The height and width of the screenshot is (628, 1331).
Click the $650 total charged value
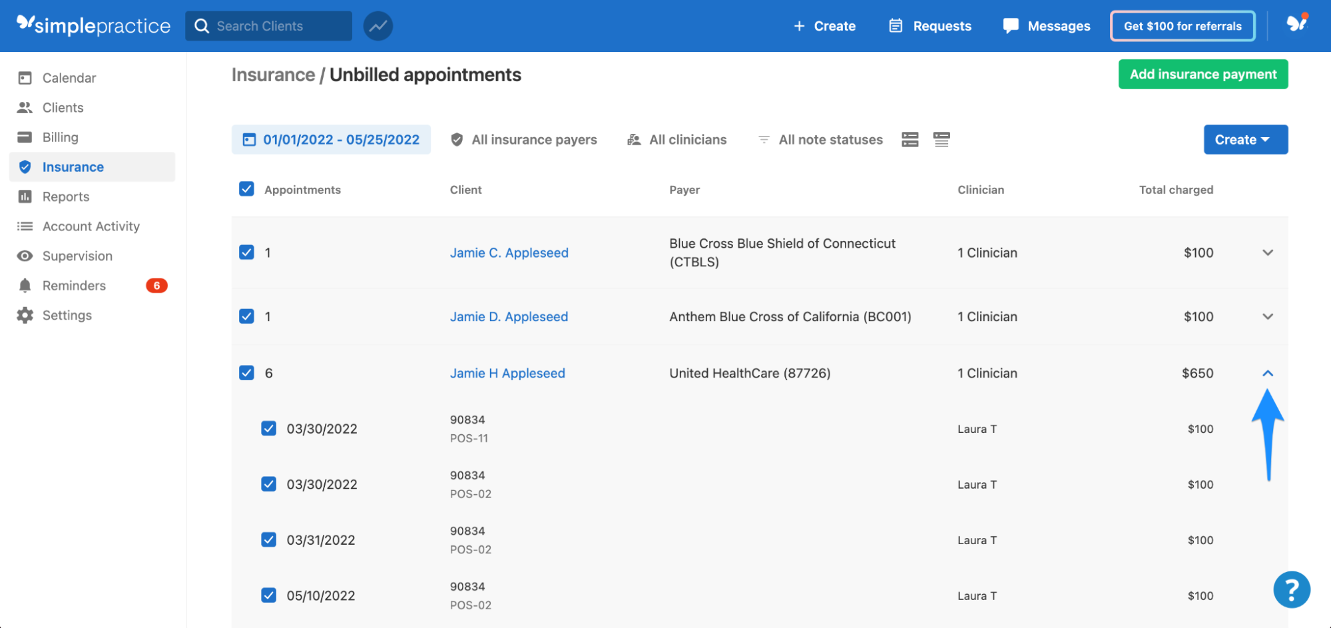point(1197,373)
